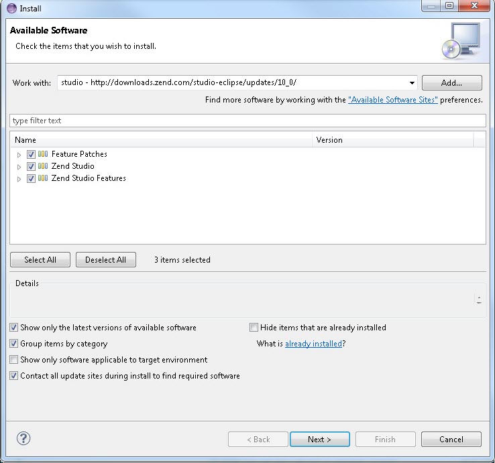Image resolution: width=495 pixels, height=463 pixels.
Task: Click the Name column header
Action: [162, 140]
